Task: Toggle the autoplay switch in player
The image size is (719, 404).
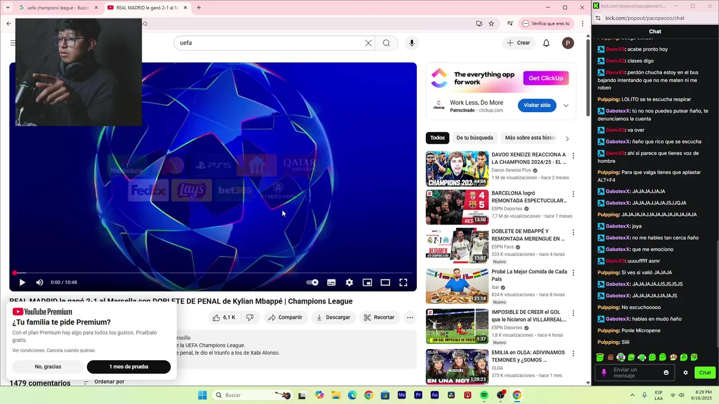Action: tap(312, 282)
